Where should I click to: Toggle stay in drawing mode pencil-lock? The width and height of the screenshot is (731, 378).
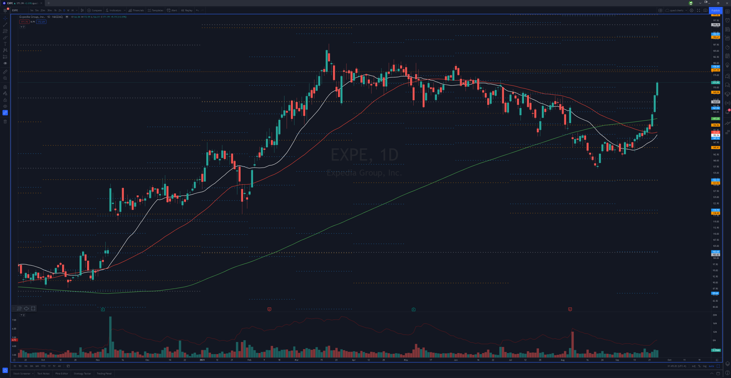click(x=5, y=93)
